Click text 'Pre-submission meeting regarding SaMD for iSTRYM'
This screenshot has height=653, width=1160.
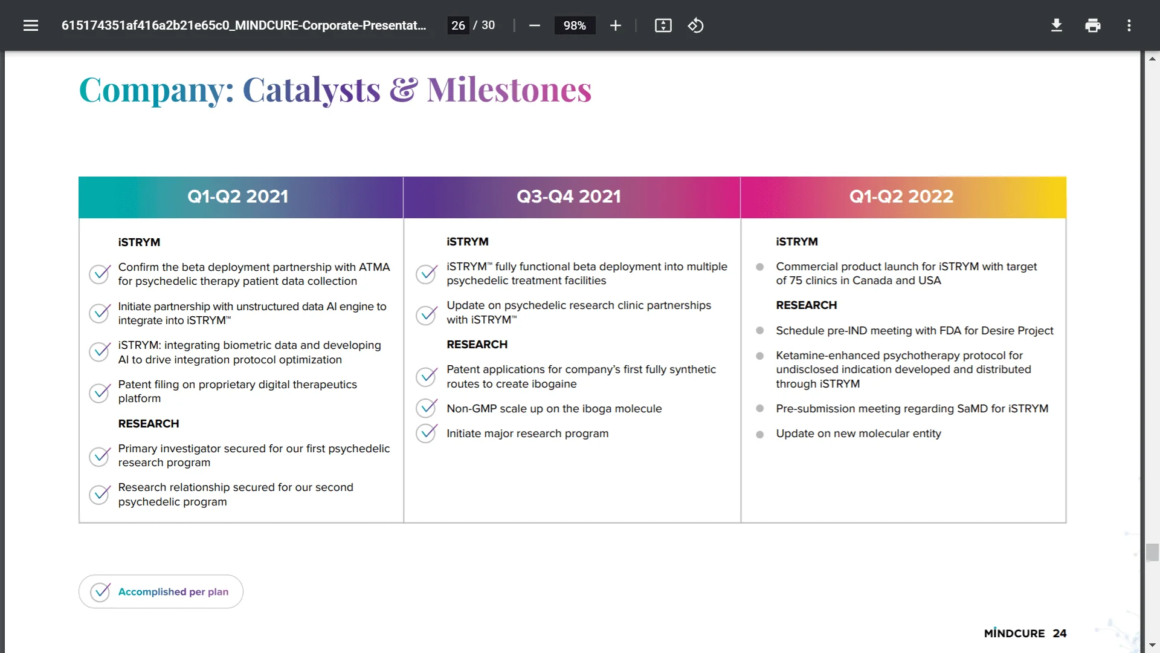(x=912, y=409)
